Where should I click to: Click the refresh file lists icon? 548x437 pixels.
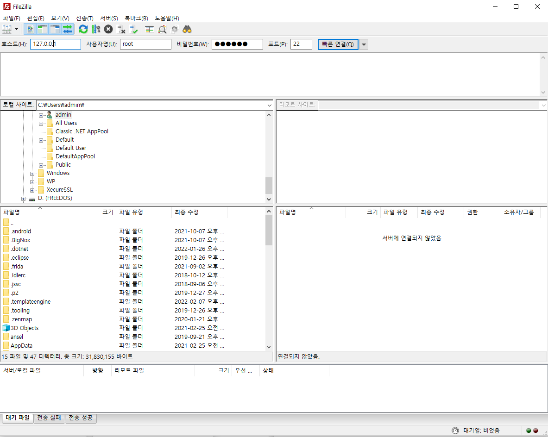tap(83, 29)
